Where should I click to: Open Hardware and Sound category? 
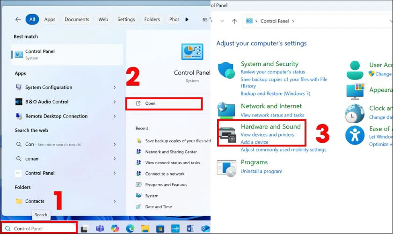tap(271, 126)
